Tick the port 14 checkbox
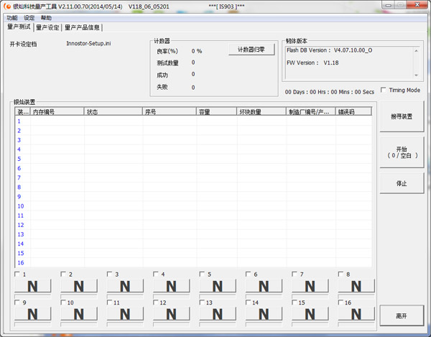The image size is (431, 337). click(x=249, y=303)
